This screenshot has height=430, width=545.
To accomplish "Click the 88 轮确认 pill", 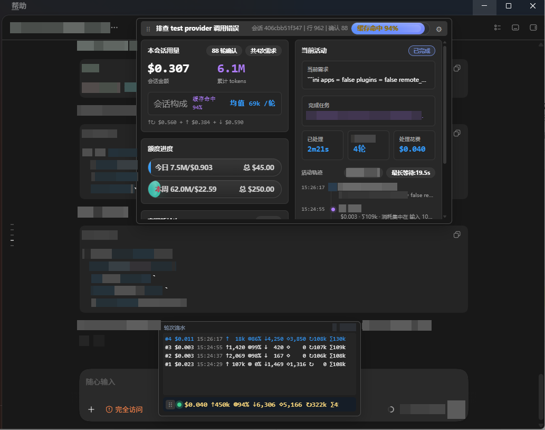I will 224,51.
